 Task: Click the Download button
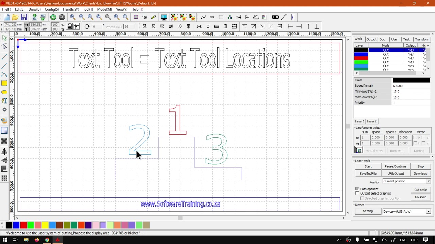coord(421,174)
